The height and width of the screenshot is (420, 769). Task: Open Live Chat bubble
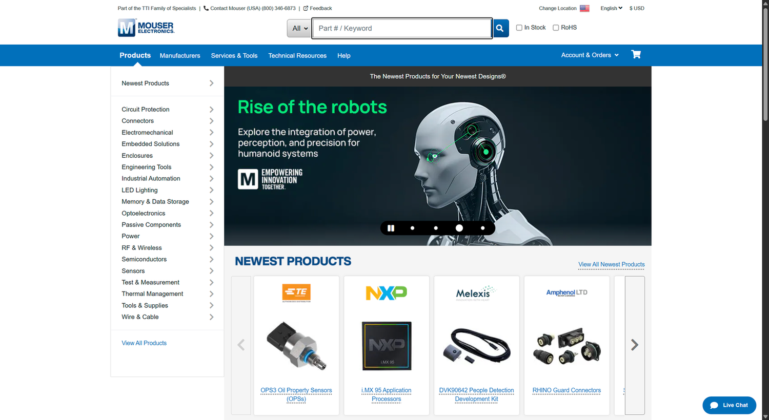(729, 405)
